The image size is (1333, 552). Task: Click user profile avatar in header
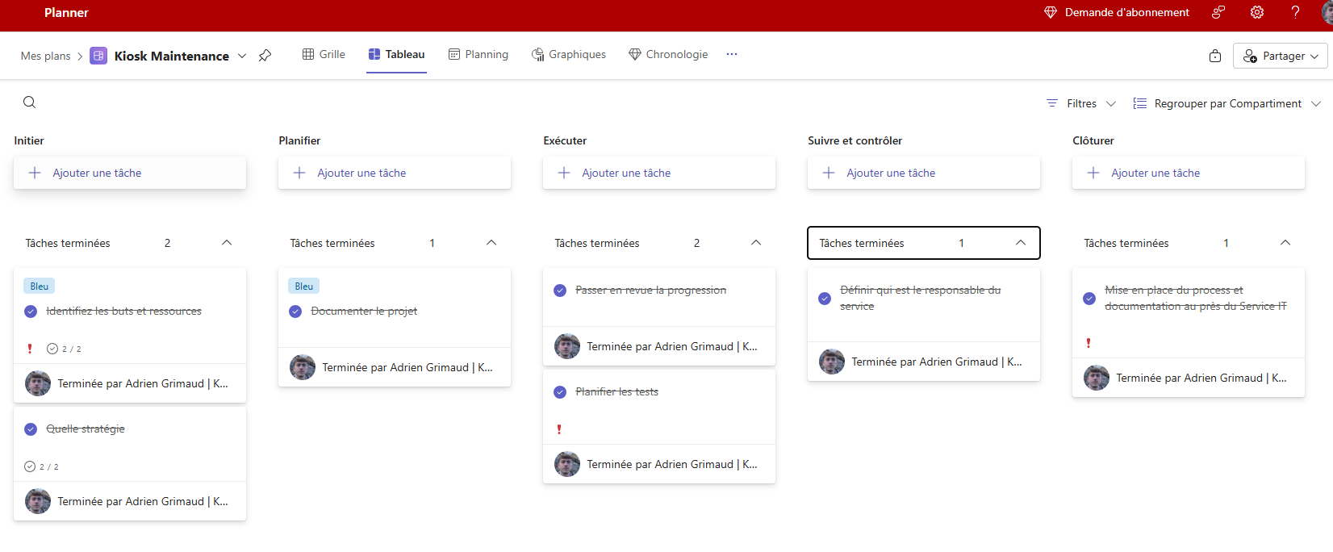[x=1327, y=12]
